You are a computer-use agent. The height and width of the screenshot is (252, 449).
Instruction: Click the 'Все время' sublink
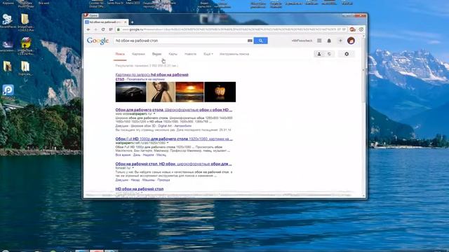pos(123,155)
